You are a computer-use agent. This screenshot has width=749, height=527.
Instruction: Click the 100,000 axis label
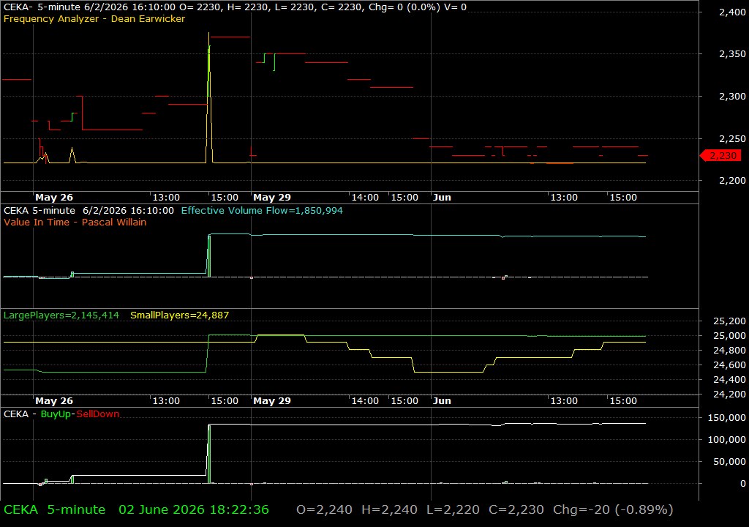(x=726, y=439)
